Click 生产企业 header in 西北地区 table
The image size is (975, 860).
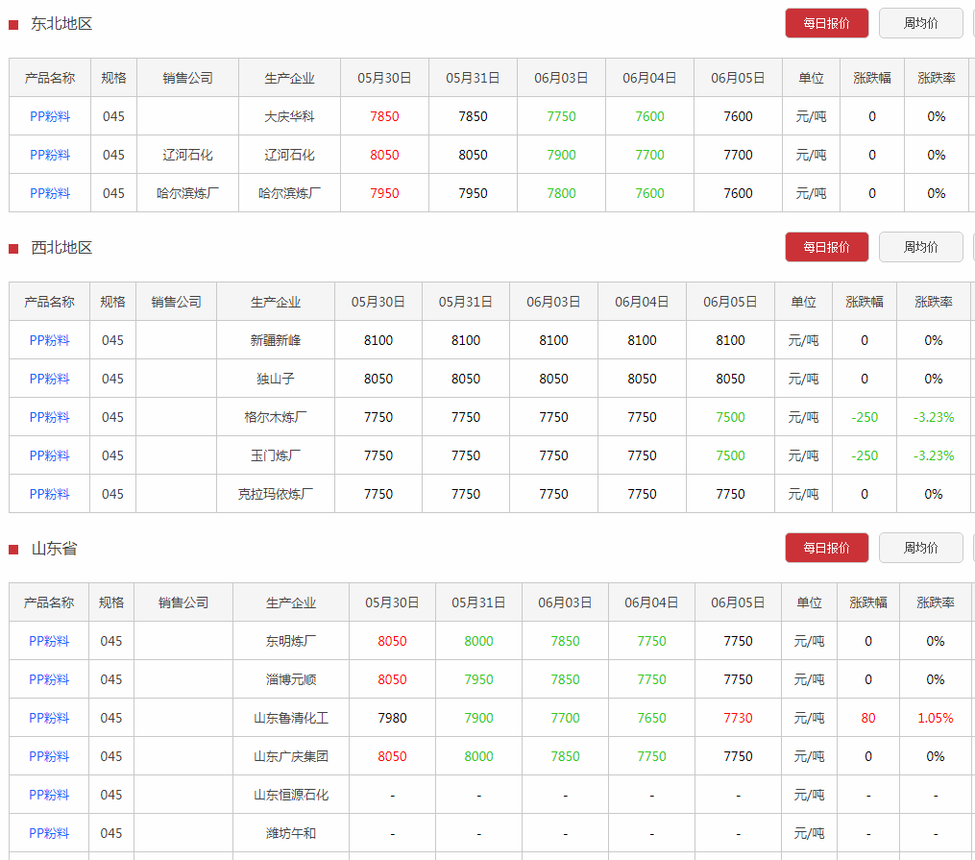[276, 302]
